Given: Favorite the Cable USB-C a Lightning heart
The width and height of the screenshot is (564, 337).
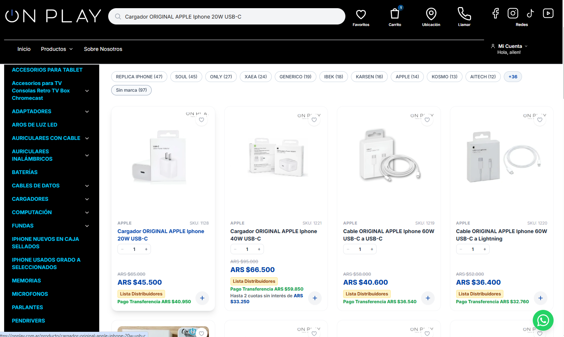Looking at the screenshot, I should click(540, 120).
